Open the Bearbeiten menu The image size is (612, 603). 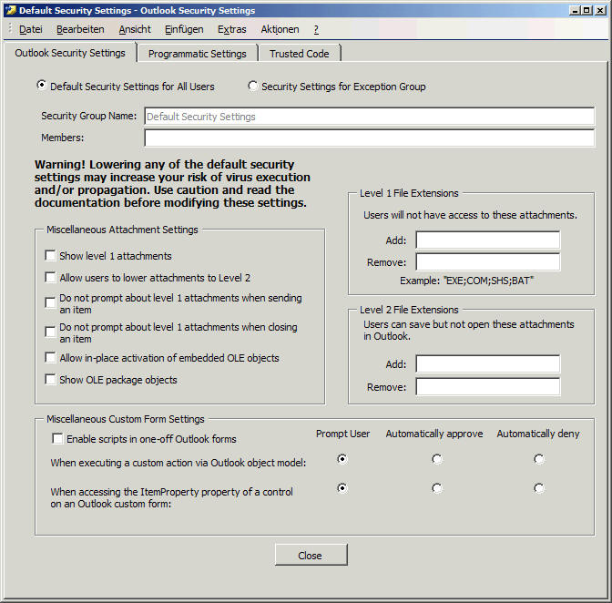[x=80, y=30]
